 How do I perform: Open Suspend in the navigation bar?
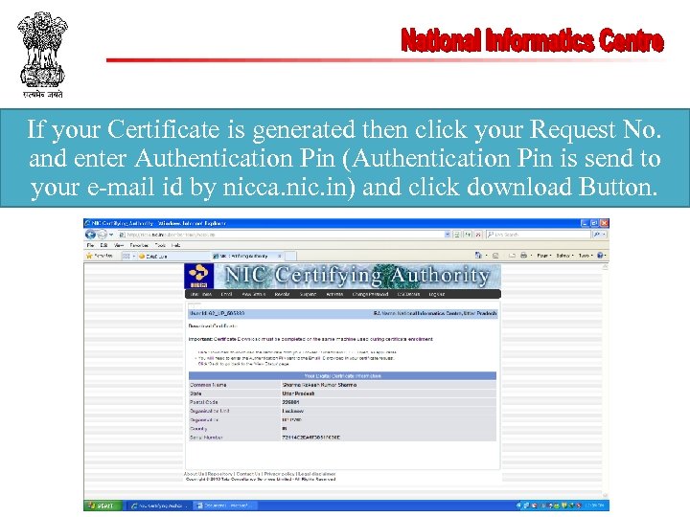308,294
